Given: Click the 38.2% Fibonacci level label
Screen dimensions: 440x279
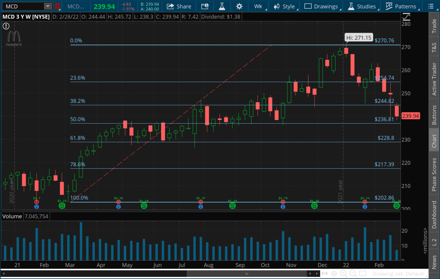Looking at the screenshot, I should point(78,101).
